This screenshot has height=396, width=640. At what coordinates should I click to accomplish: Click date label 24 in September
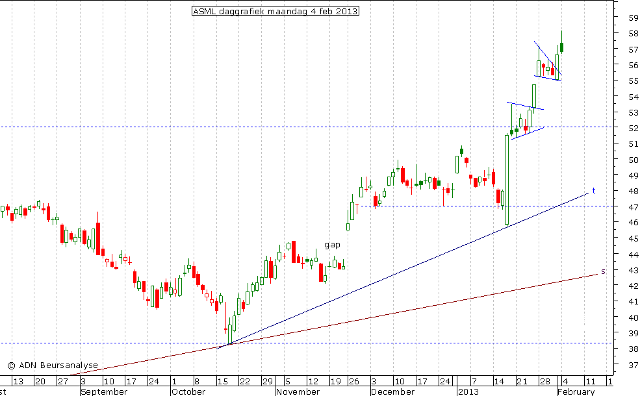(154, 382)
